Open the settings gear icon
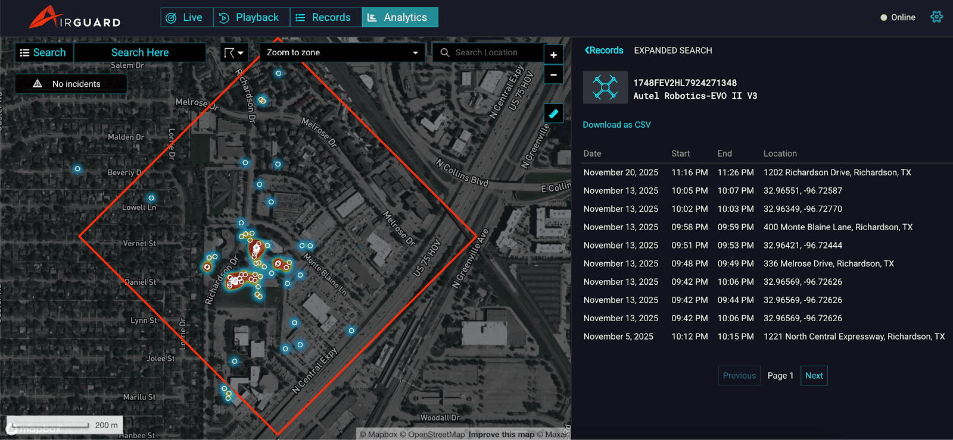This screenshot has width=953, height=440. click(936, 17)
